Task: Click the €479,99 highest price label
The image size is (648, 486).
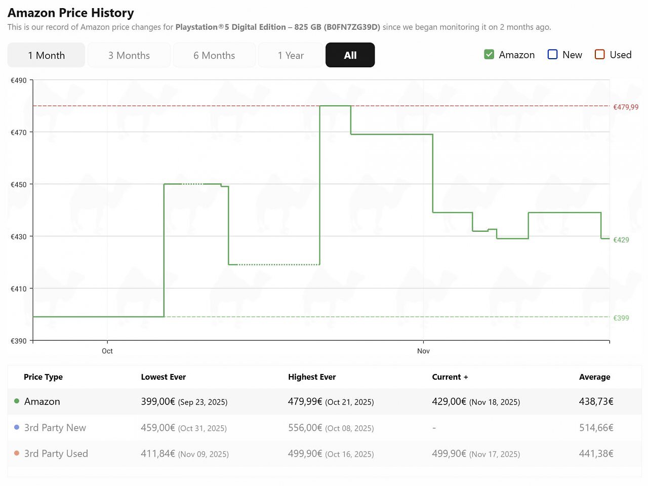Action: [x=626, y=107]
